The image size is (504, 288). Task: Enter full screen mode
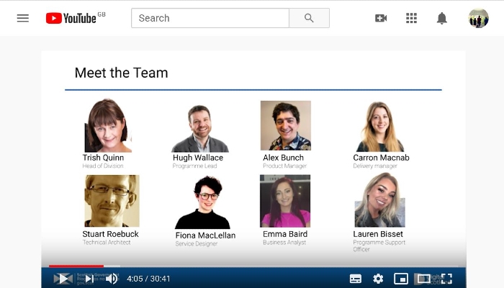[446, 279]
